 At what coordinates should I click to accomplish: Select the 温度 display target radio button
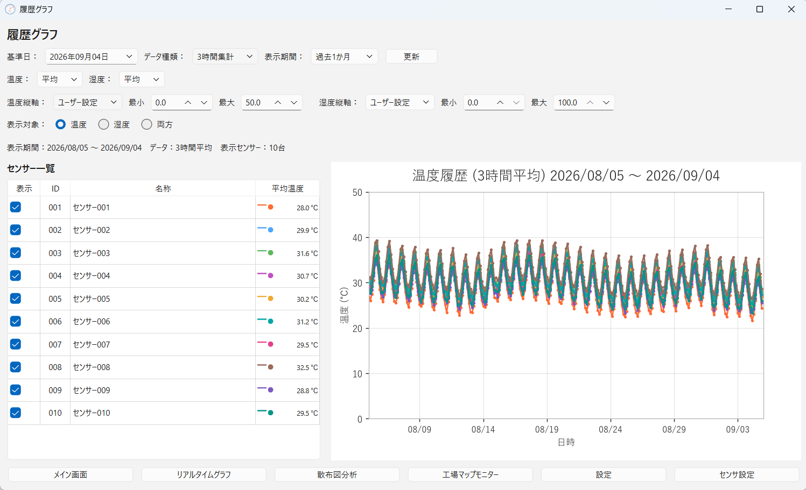tap(61, 124)
